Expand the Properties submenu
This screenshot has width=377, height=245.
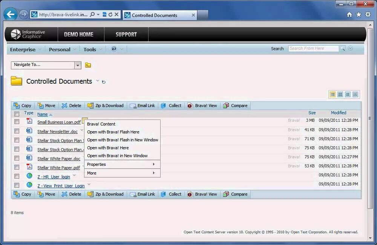[x=122, y=164]
